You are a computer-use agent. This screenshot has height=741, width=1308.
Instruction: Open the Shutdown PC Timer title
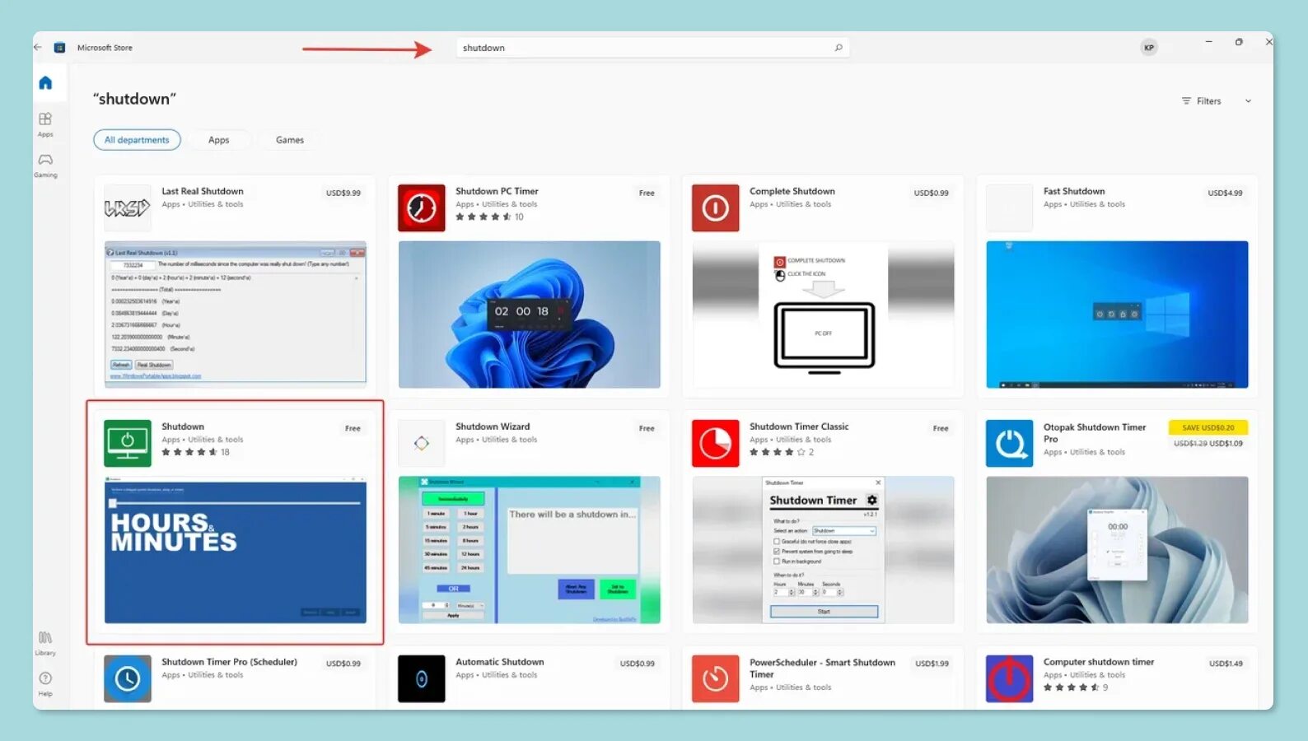pyautogui.click(x=497, y=191)
